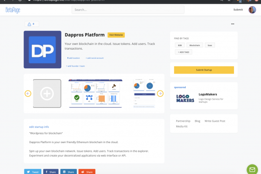
Task: Click the add location link
Action: pyautogui.click(x=74, y=58)
